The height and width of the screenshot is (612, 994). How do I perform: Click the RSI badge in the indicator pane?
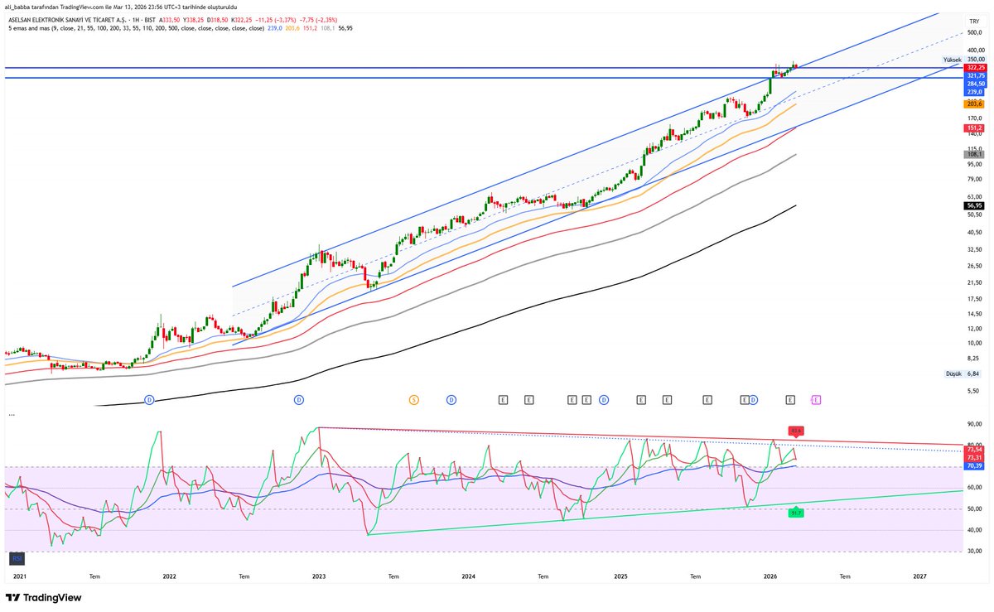(17, 558)
